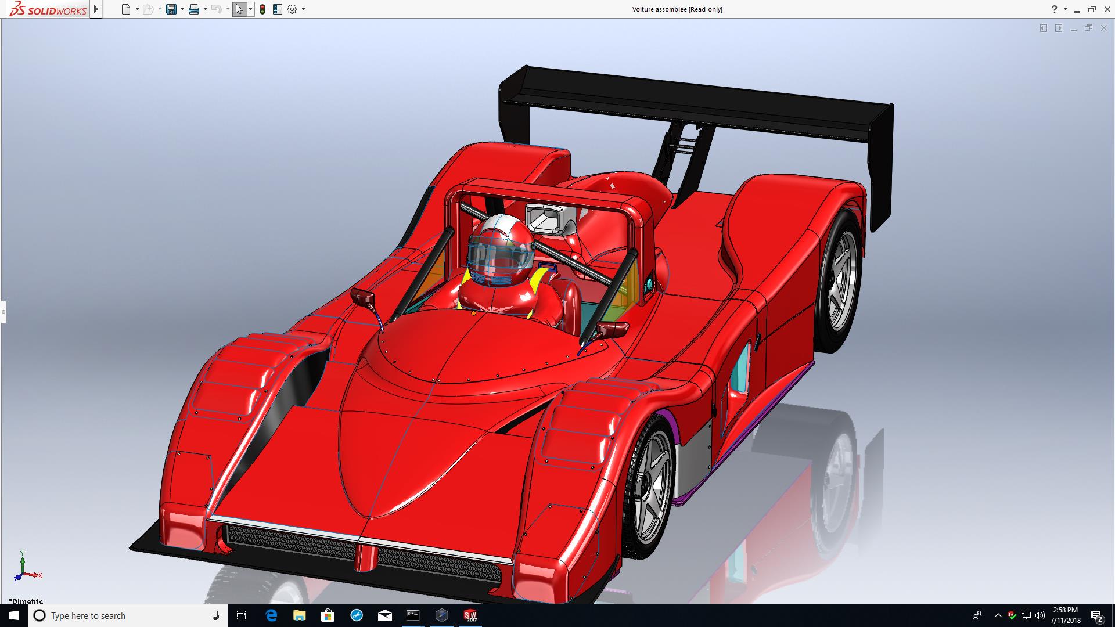
Task: Expand the Save dropdown arrow
Action: pyautogui.click(x=182, y=9)
